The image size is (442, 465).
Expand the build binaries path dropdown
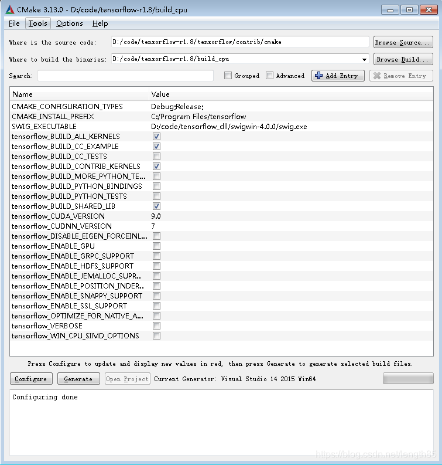pos(364,59)
